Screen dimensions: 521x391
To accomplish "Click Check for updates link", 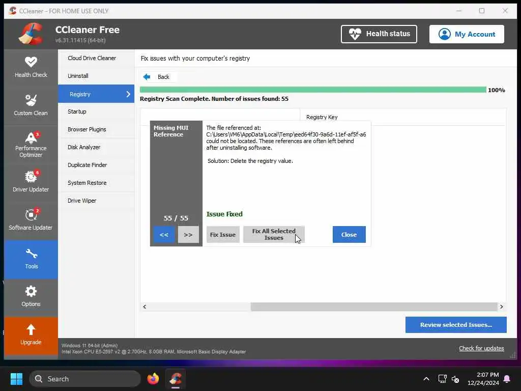I will pyautogui.click(x=481, y=348).
